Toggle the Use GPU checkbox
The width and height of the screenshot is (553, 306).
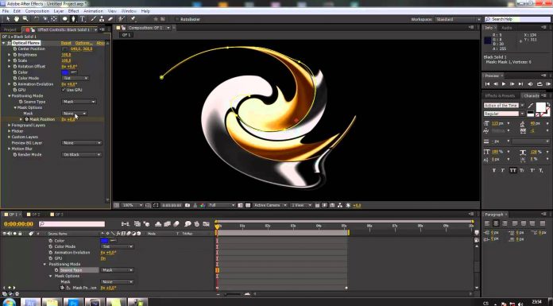click(x=64, y=90)
